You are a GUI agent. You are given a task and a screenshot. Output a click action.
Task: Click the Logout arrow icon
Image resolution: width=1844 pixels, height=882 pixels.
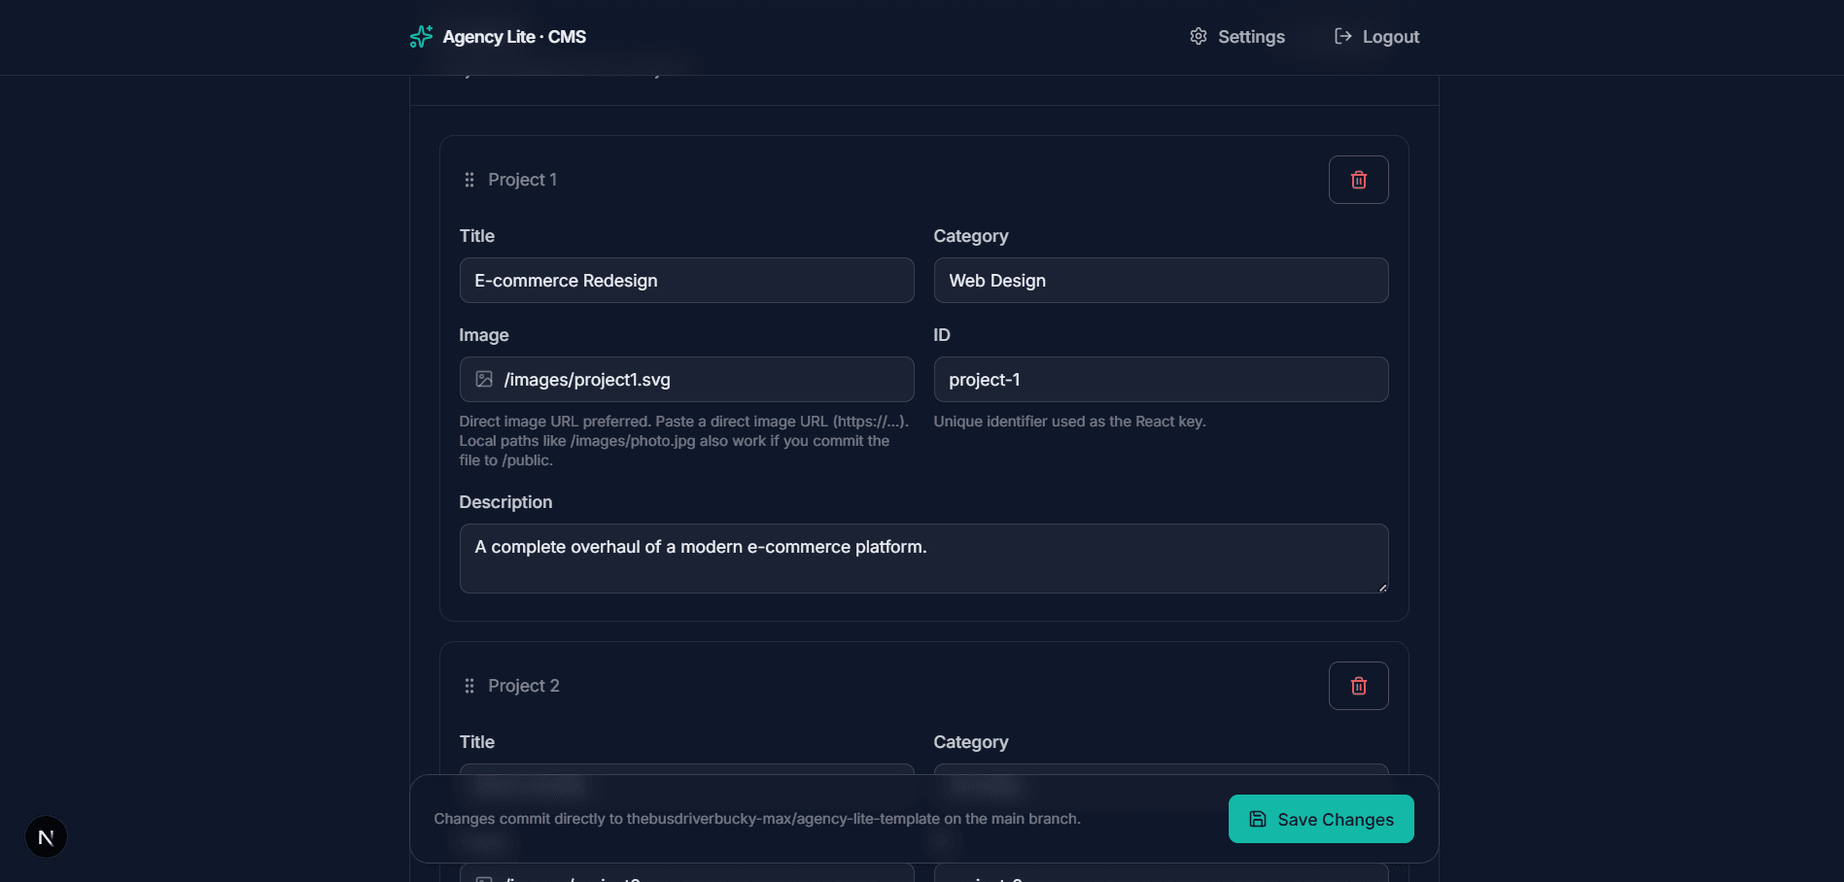point(1342,36)
